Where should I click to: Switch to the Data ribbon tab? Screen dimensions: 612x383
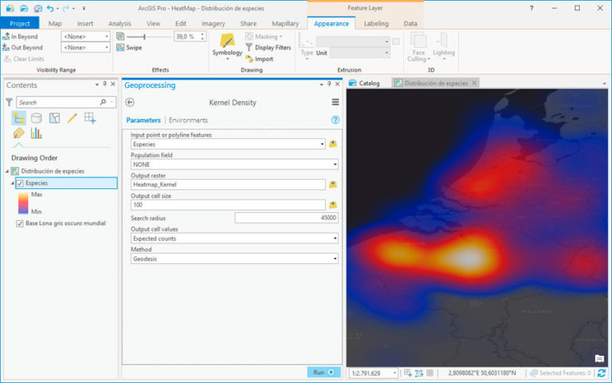[x=410, y=23]
